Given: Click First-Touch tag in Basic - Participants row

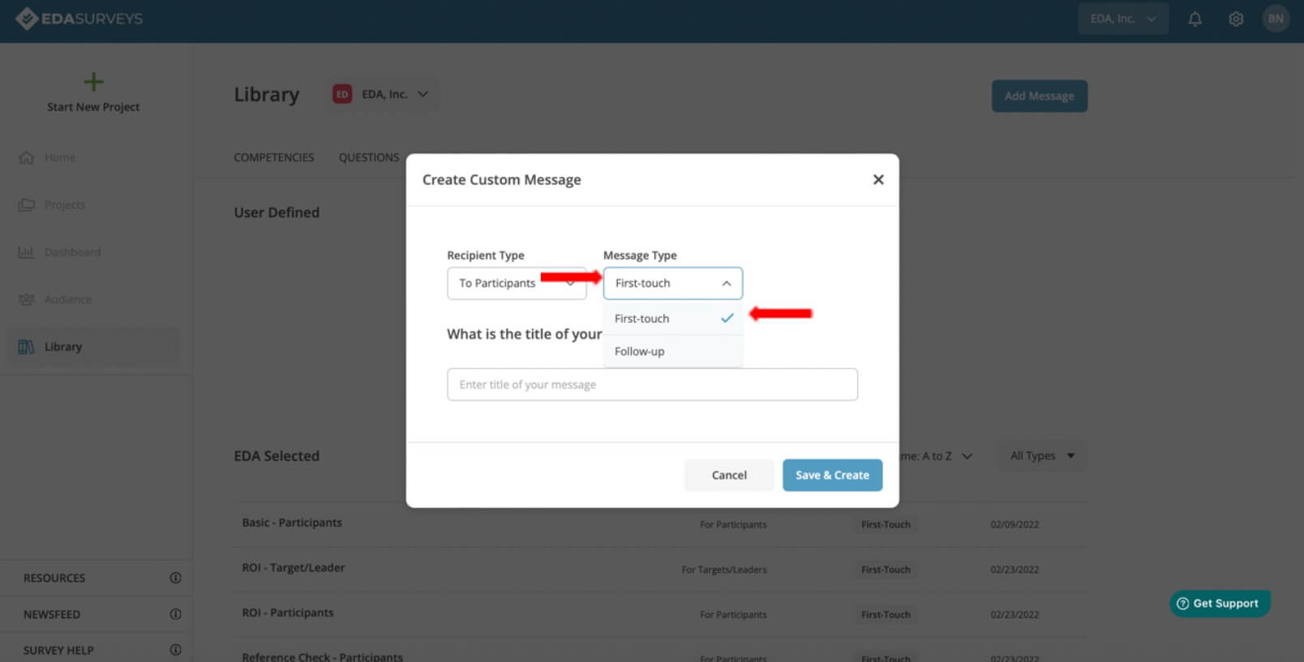Looking at the screenshot, I should [x=886, y=525].
